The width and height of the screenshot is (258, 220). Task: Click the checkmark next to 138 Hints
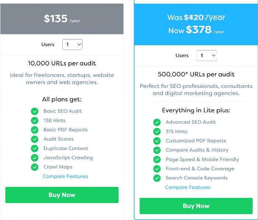35,120
